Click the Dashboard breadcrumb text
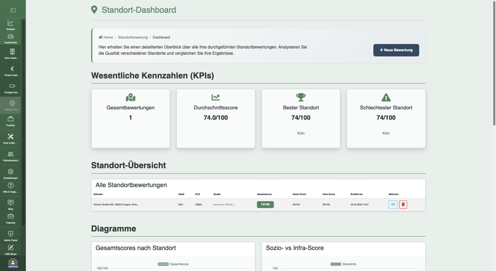 pyautogui.click(x=161, y=37)
